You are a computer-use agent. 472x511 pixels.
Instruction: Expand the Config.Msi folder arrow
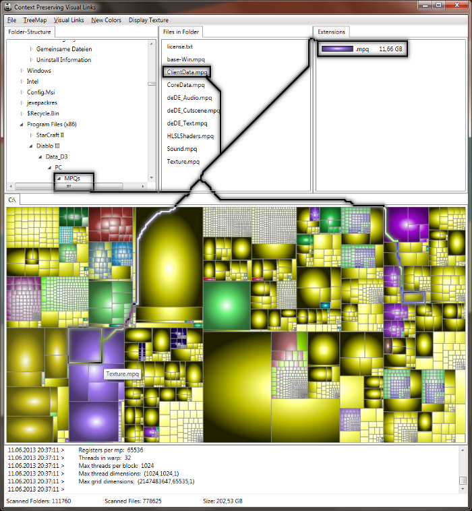[x=22, y=92]
